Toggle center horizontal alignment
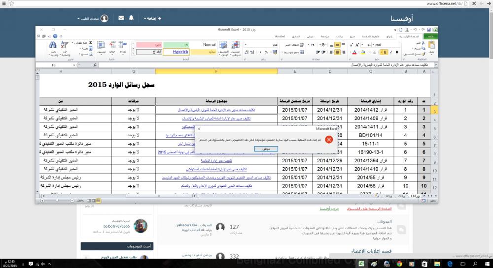Image resolution: width=493 pixels, height=268 pixels. (337, 52)
